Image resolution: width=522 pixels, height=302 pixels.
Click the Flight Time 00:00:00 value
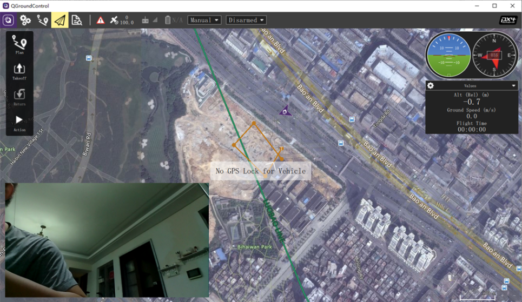tap(471, 129)
